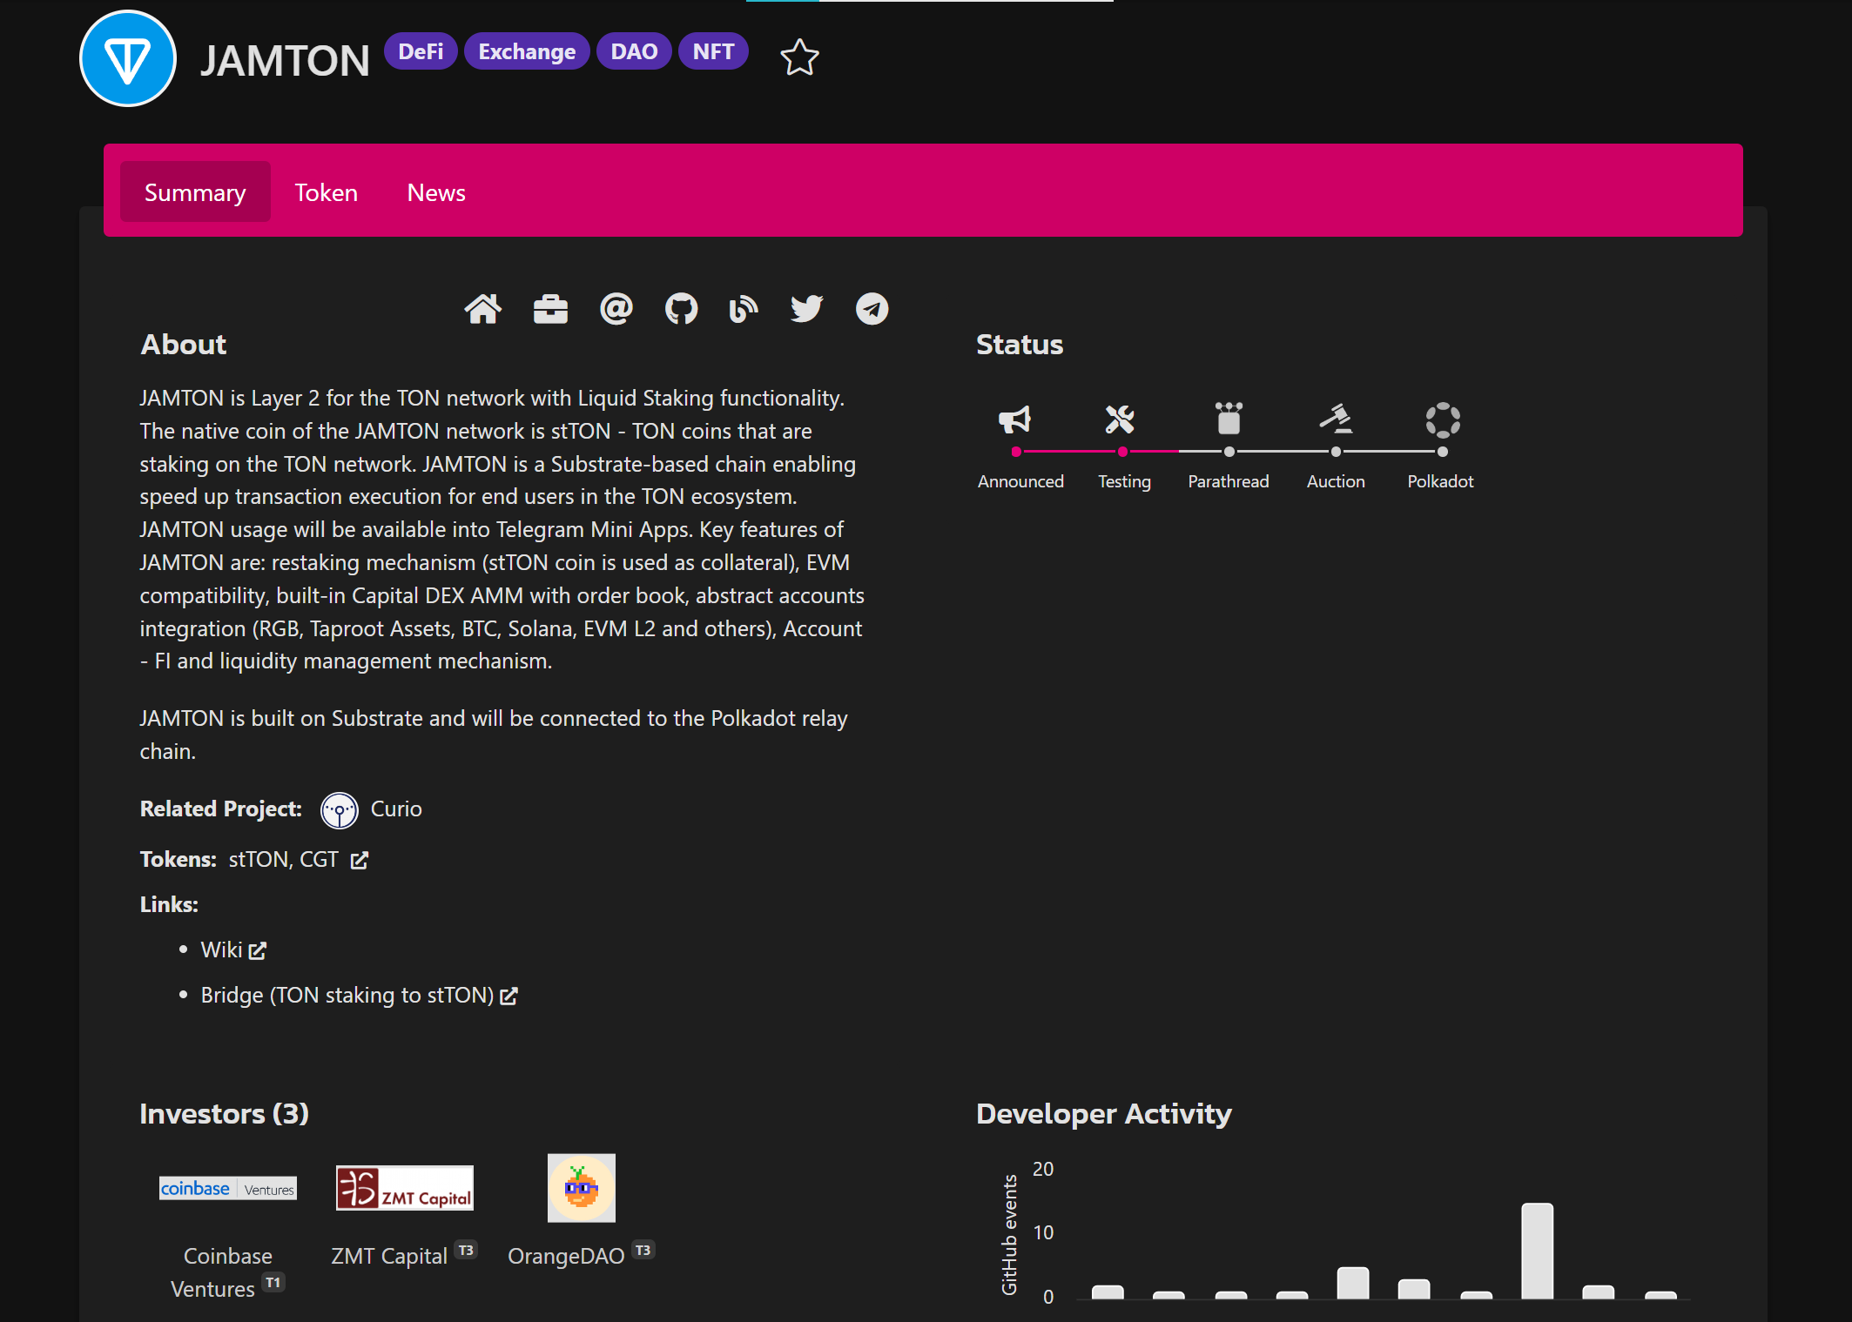Click the JAMTON project title
This screenshot has width=1852, height=1322.
tap(286, 61)
